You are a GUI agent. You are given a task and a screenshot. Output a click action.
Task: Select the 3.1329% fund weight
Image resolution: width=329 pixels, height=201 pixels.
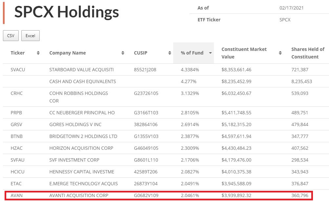[190, 93]
